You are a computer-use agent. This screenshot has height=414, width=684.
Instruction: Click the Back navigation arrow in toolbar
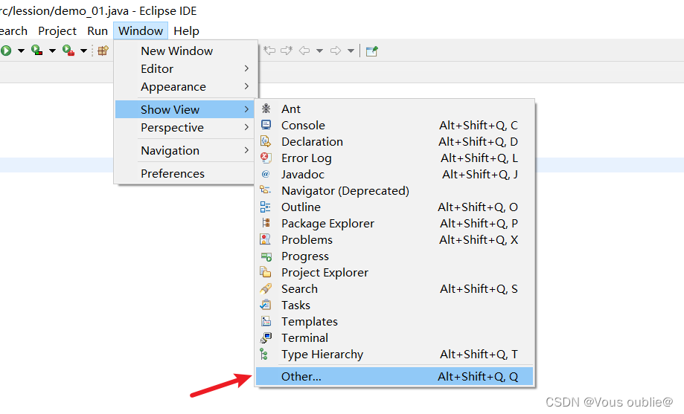(304, 51)
